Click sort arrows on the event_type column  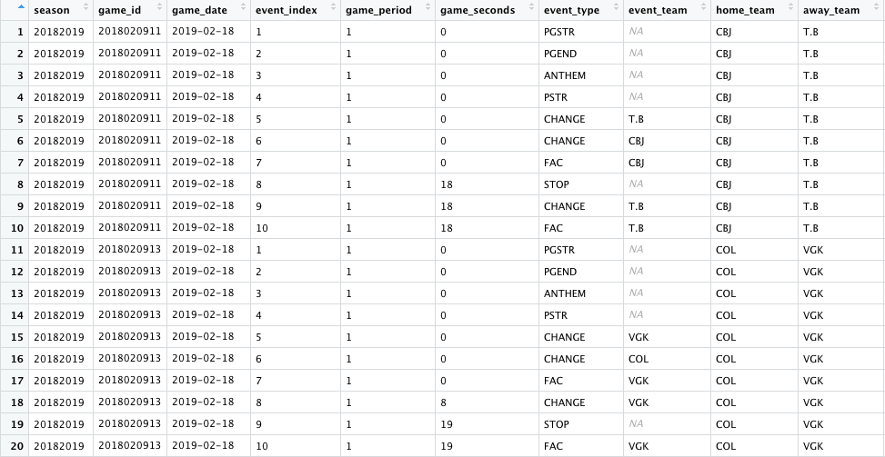click(x=613, y=11)
